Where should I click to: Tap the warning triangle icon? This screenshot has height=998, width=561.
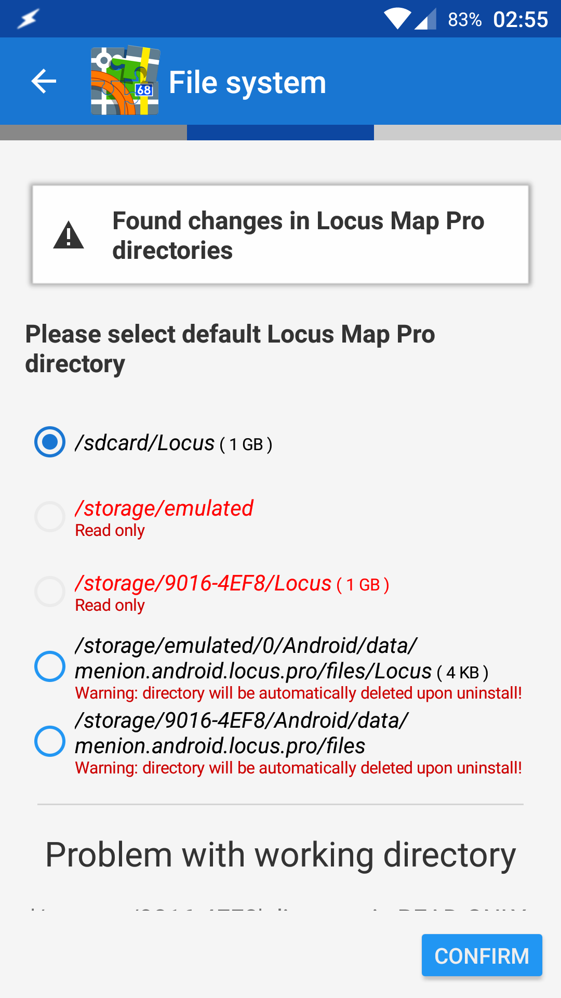click(69, 235)
